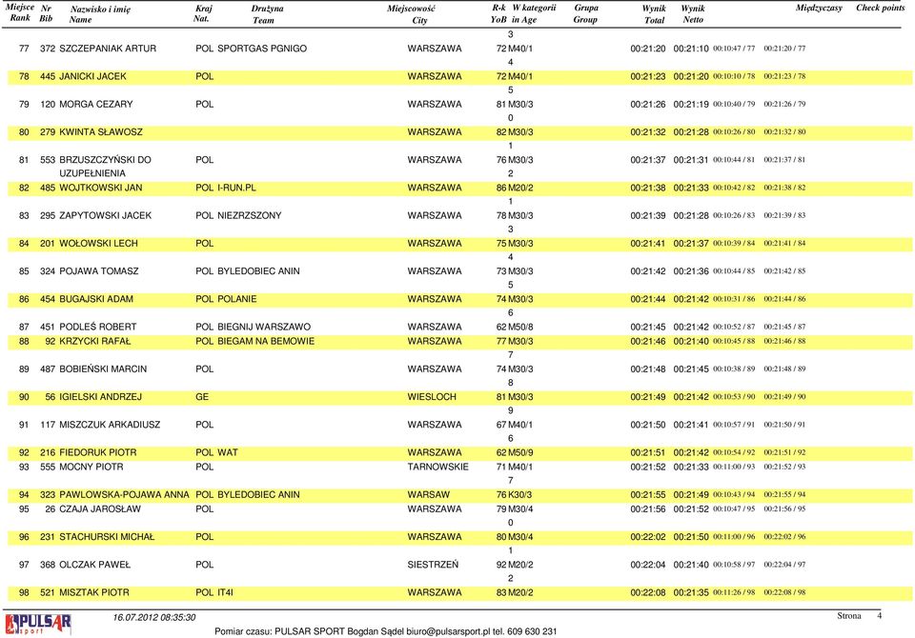The height and width of the screenshot is (638, 915).
Task: Select rank number 90
Action: [x=24, y=397]
